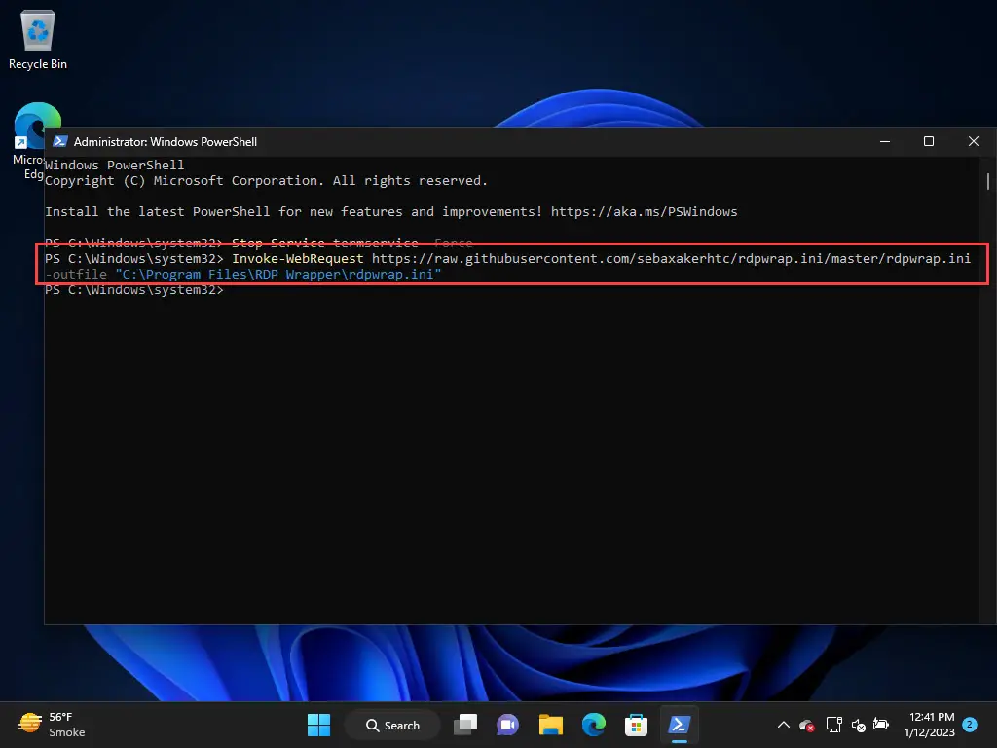997x748 pixels.
Task: Open File Explorer from the taskbar
Action: [x=550, y=725]
